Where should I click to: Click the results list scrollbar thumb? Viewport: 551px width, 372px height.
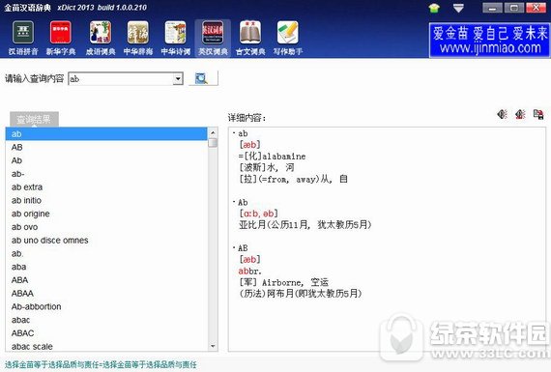click(x=213, y=143)
